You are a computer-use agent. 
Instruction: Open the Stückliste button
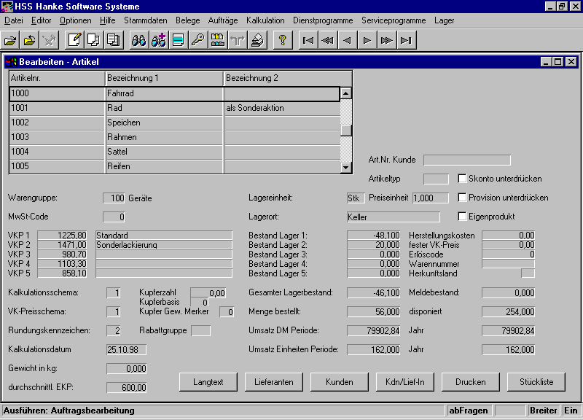[x=538, y=381]
